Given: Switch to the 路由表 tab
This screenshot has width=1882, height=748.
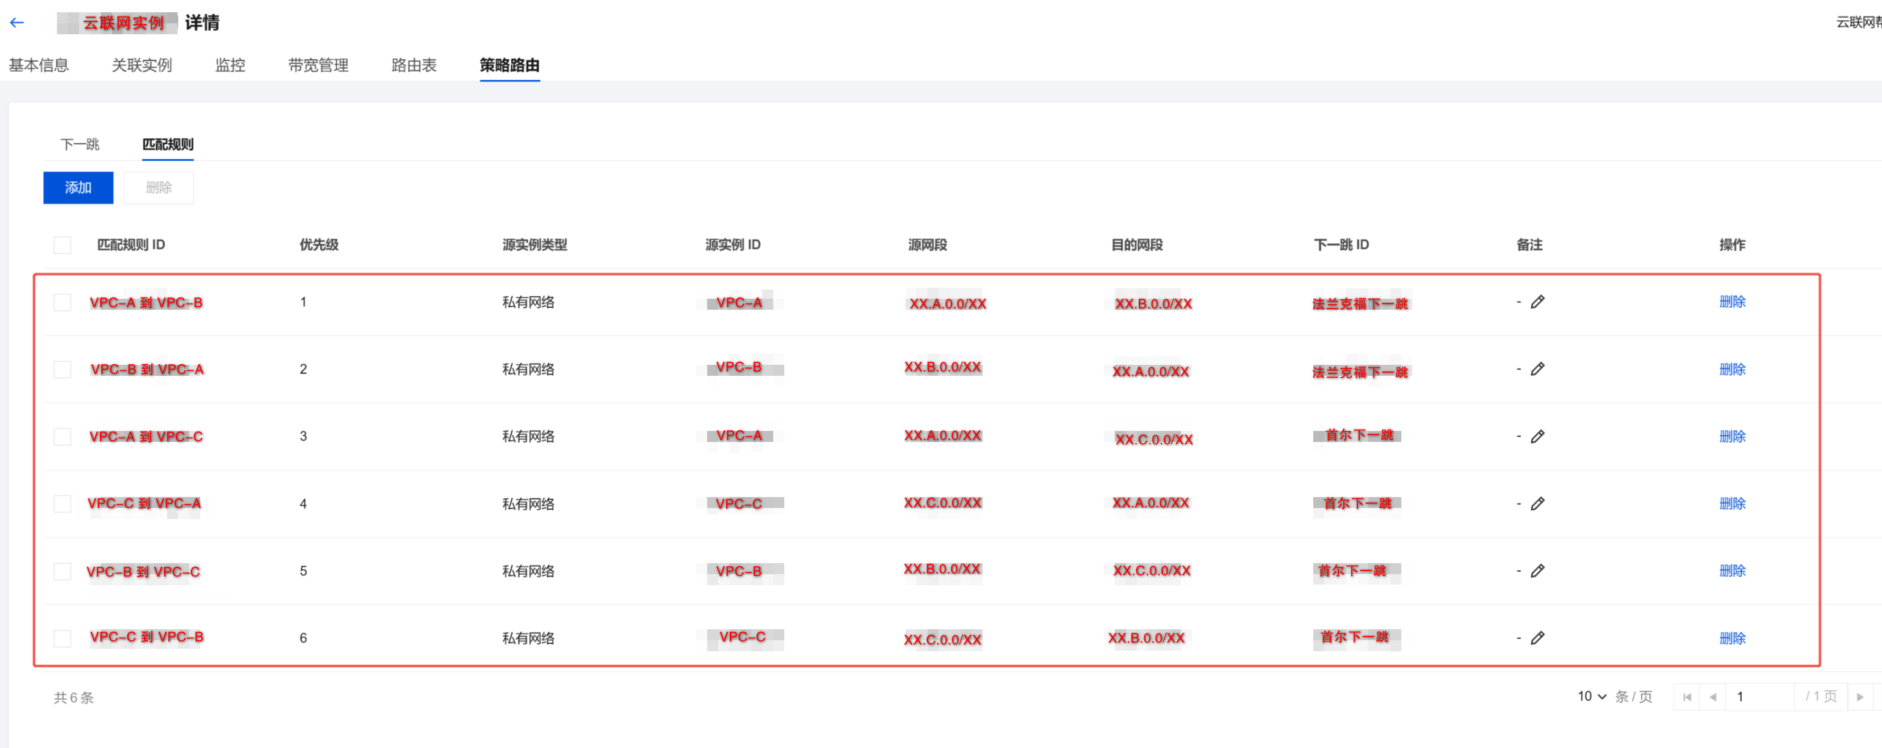Looking at the screenshot, I should pyautogui.click(x=413, y=65).
